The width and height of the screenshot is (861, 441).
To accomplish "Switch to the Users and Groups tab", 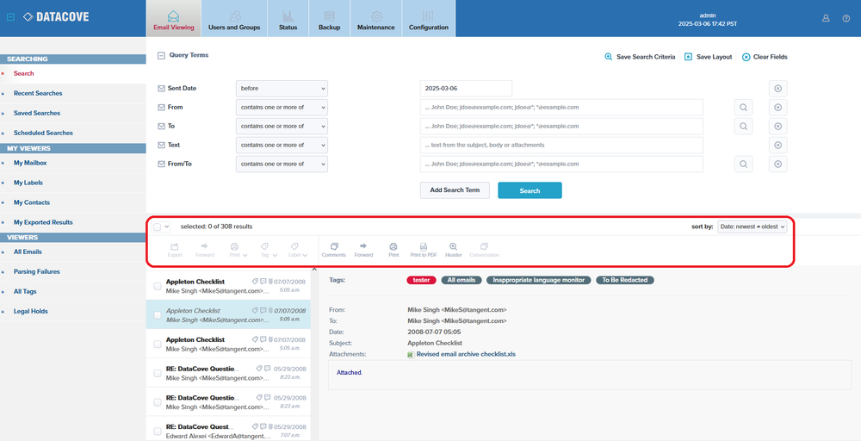I will (x=234, y=19).
